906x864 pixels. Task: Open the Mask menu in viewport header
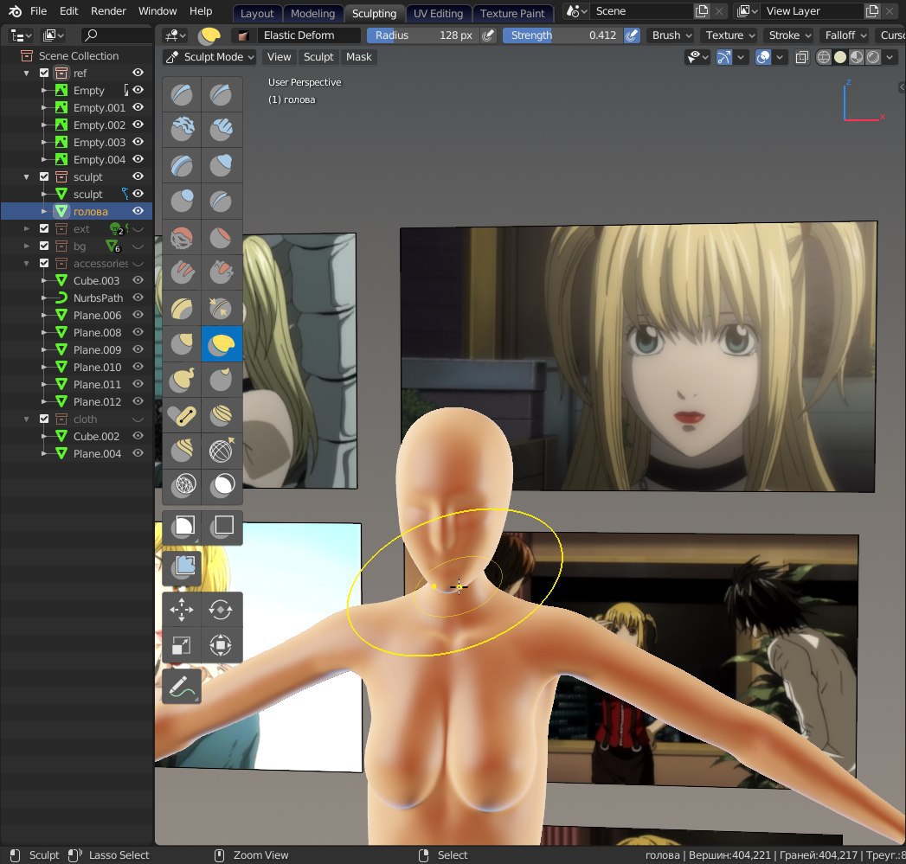(358, 56)
